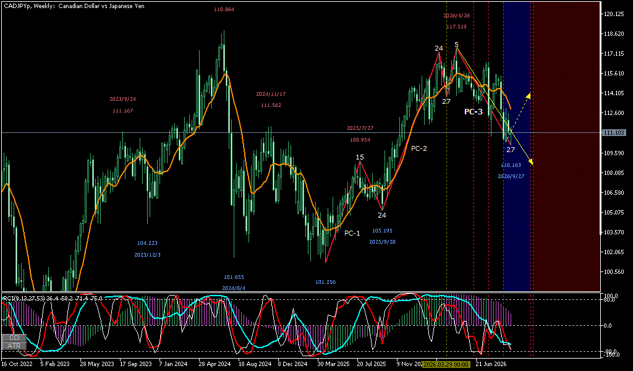Click the 109.590 price axis value
This screenshot has width=633, height=371.
click(614, 153)
